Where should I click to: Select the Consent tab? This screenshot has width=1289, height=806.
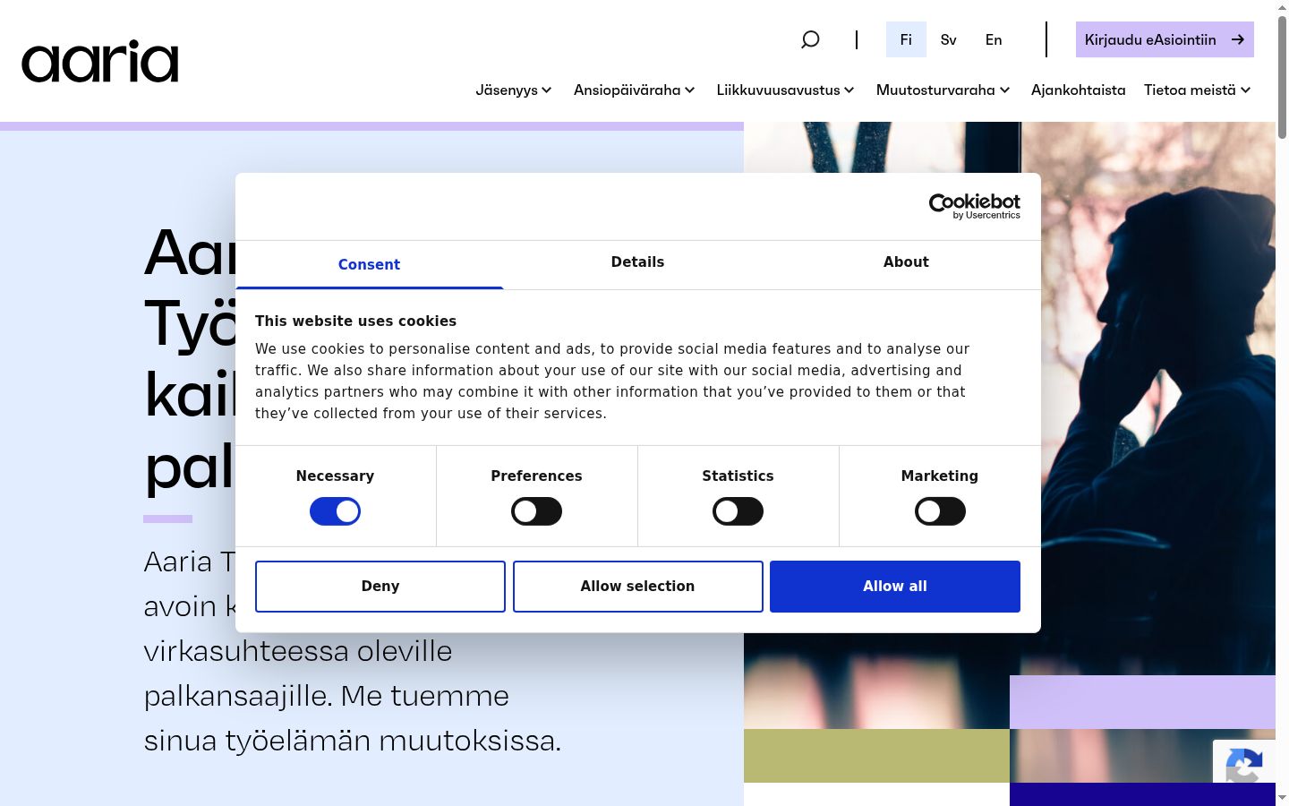pyautogui.click(x=369, y=264)
